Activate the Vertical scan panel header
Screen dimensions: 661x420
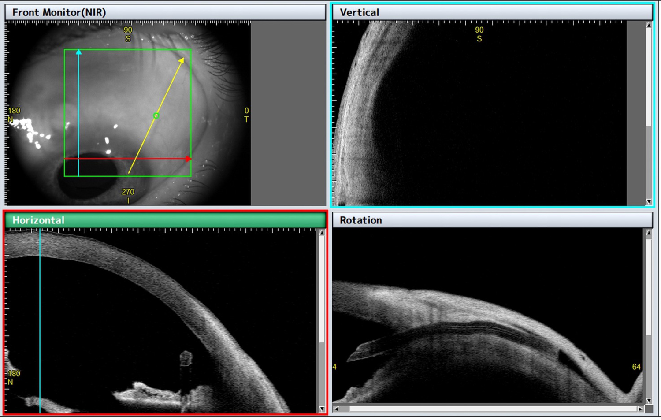click(x=492, y=12)
